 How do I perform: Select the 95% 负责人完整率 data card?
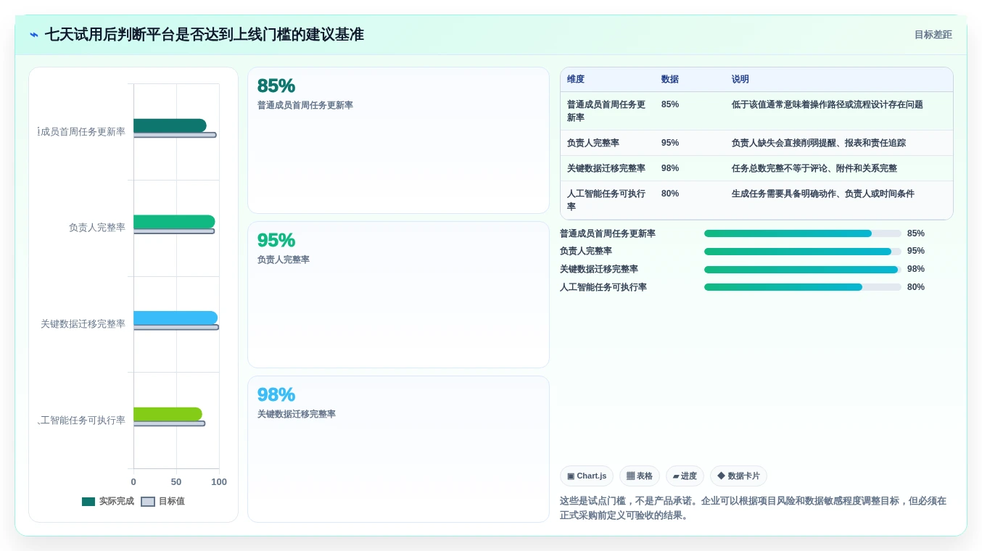[x=398, y=295]
